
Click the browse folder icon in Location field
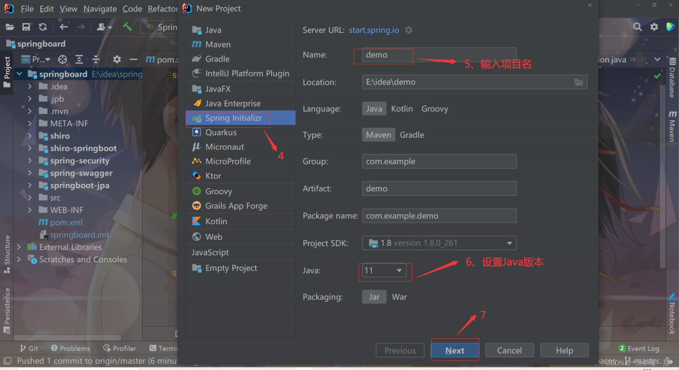pyautogui.click(x=579, y=82)
